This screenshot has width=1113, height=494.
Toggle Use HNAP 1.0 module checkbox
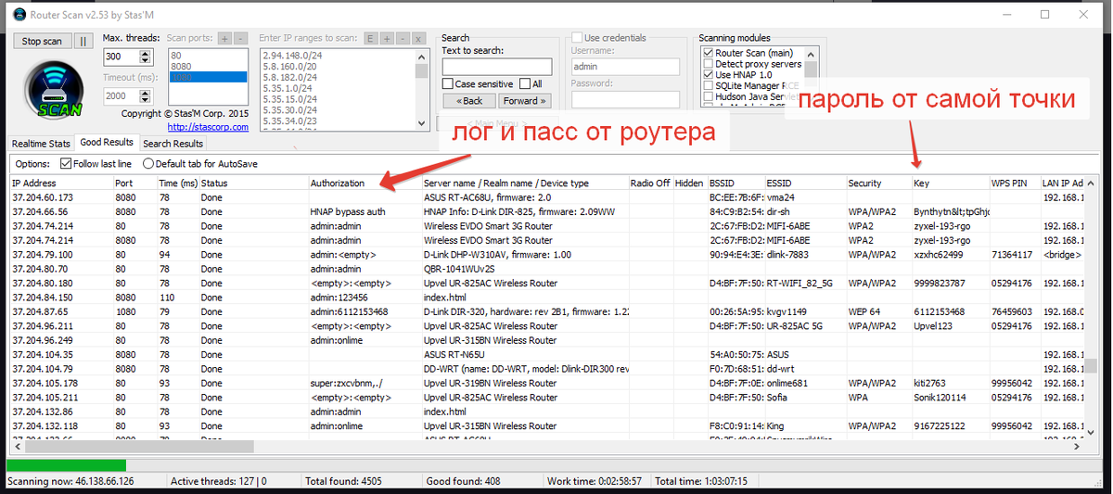709,75
